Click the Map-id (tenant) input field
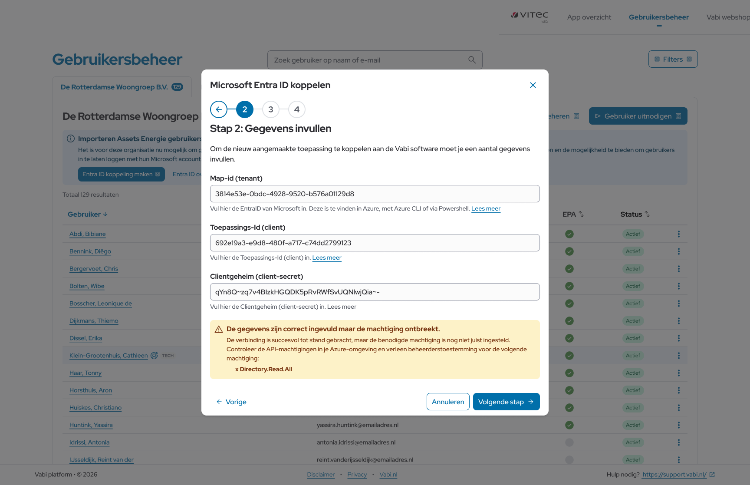 375,194
